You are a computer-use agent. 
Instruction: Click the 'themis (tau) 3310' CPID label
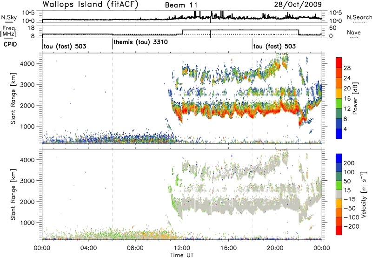click(x=141, y=42)
